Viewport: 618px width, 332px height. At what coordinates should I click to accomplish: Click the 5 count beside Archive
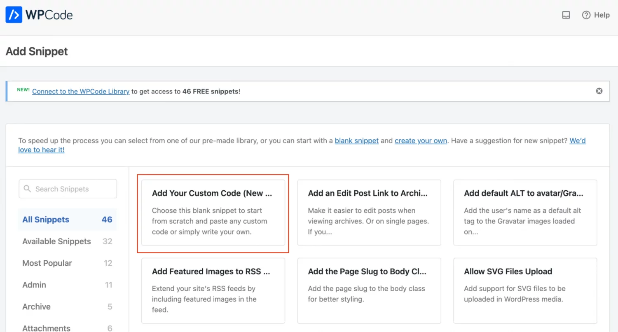click(x=110, y=307)
